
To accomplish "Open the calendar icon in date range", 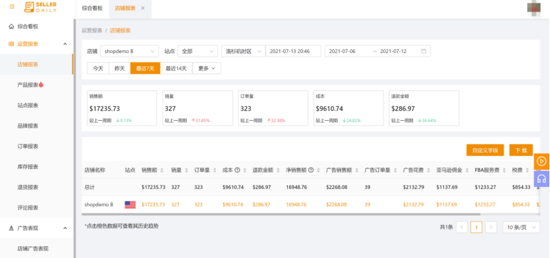I will point(423,51).
